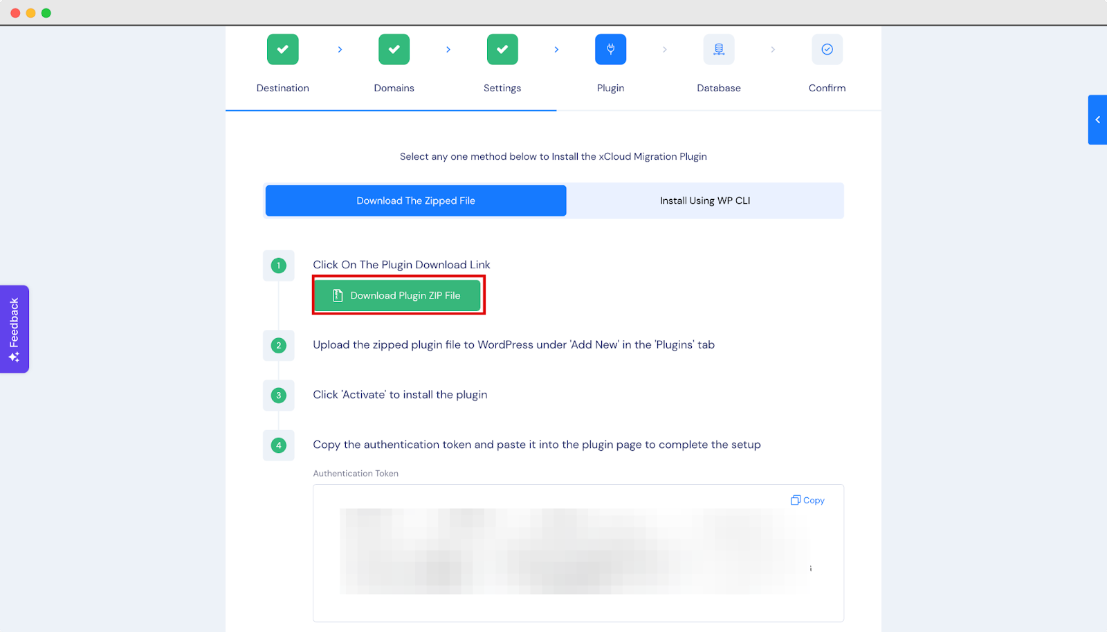This screenshot has height=632, width=1107.
Task: Click the Download Plugin ZIP File button
Action: pos(398,295)
